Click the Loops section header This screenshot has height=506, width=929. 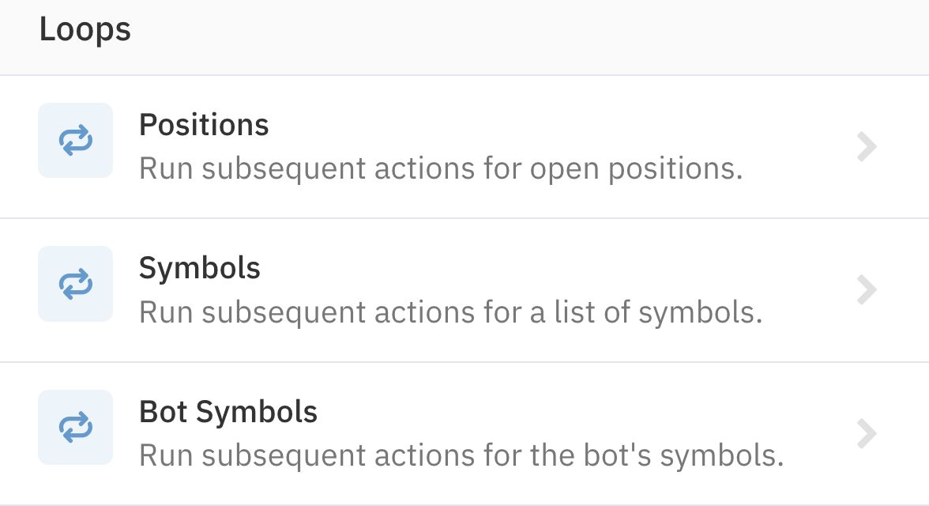coord(84,27)
